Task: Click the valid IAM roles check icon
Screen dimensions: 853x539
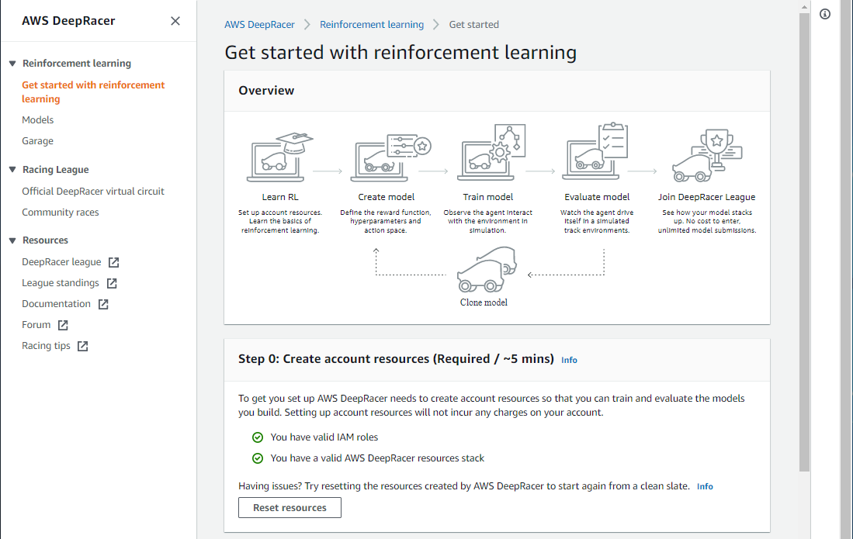Action: tap(258, 437)
